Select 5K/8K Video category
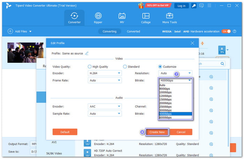The height and width of the screenshot is (159, 244). pyautogui.click(x=54, y=153)
